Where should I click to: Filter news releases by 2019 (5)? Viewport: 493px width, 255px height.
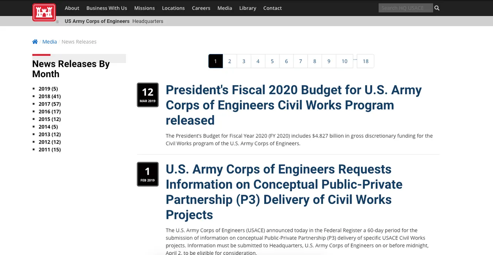[48, 89]
